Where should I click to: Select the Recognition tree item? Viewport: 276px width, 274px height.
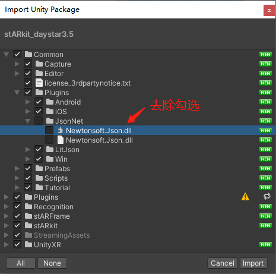pyautogui.click(x=53, y=207)
